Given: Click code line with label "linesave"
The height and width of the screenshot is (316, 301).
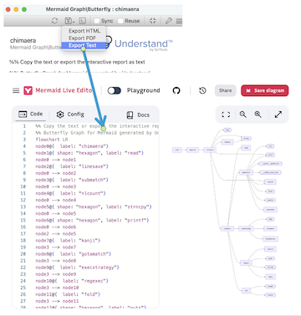Looking at the screenshot, I should [72, 166].
